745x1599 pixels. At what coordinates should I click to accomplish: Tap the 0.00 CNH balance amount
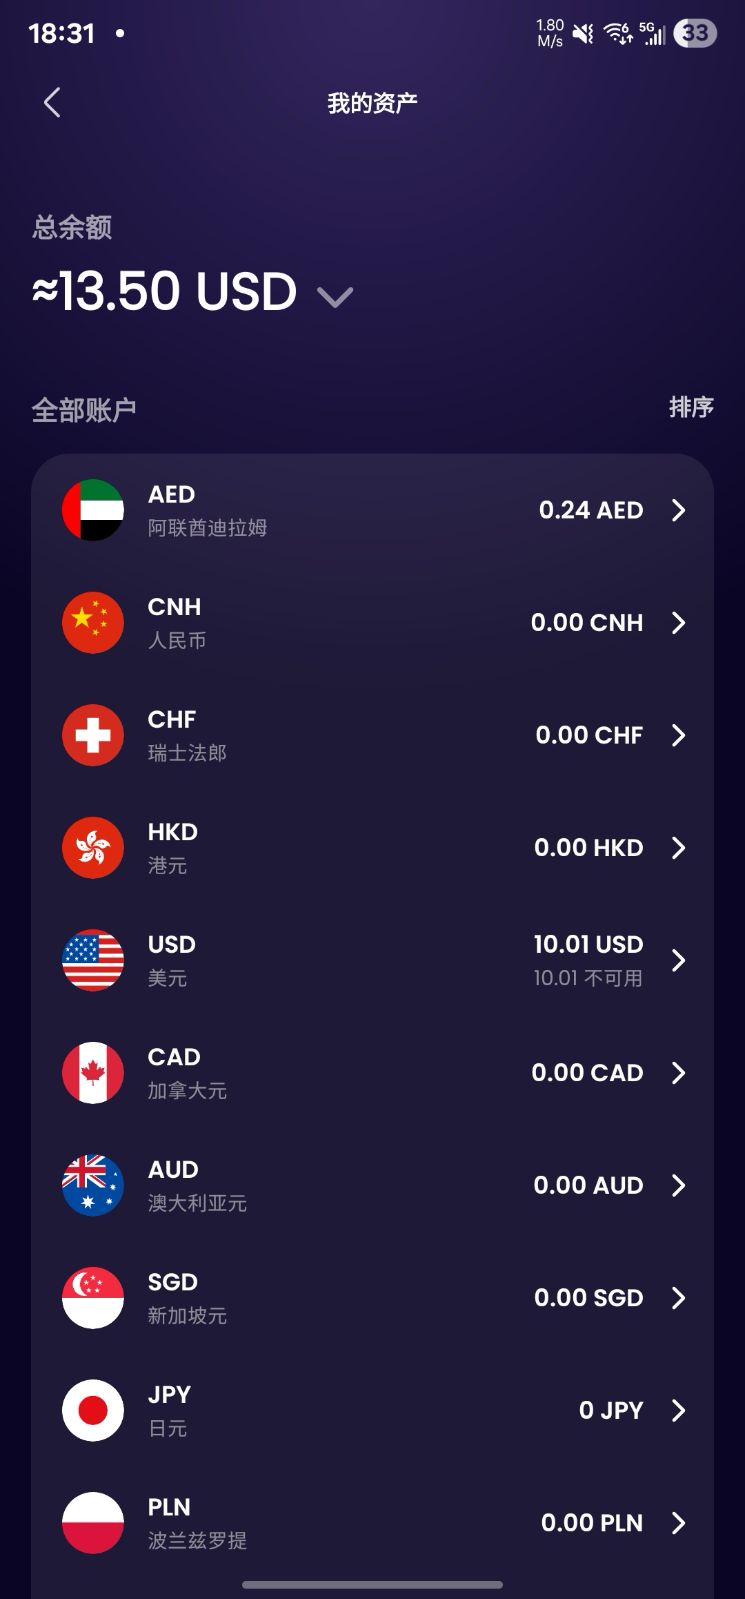[x=586, y=623]
